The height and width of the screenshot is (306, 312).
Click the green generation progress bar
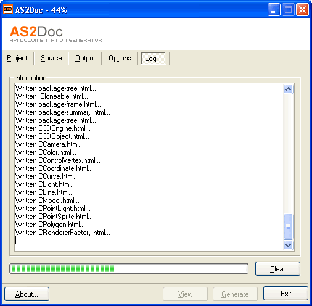click(x=129, y=268)
